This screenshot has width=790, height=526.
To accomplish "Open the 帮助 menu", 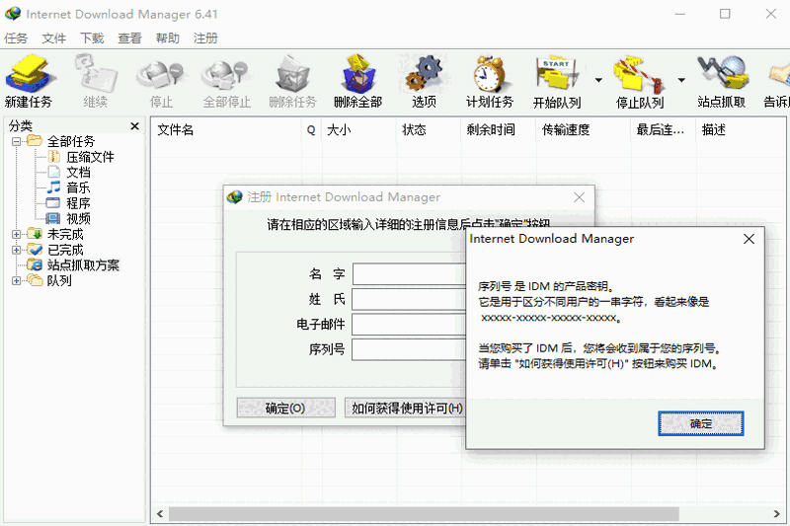I will click(x=168, y=38).
